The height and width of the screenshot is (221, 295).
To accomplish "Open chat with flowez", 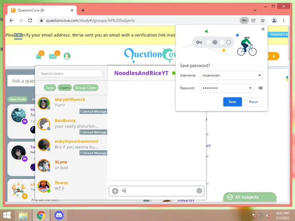I will [71, 186].
